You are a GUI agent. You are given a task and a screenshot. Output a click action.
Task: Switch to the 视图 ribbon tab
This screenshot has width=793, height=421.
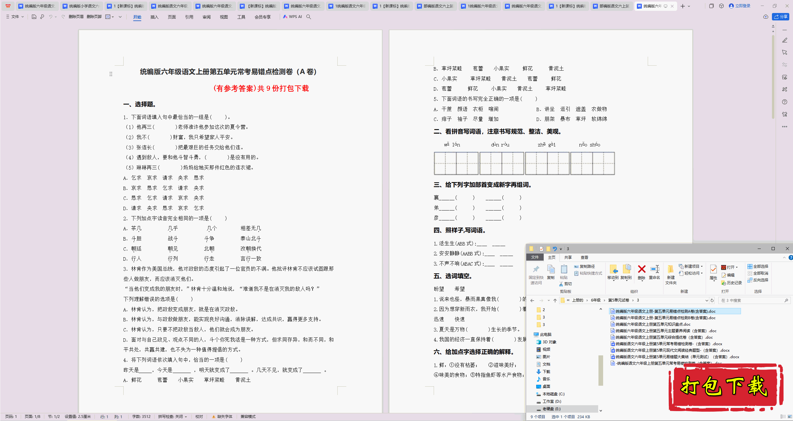pyautogui.click(x=224, y=17)
